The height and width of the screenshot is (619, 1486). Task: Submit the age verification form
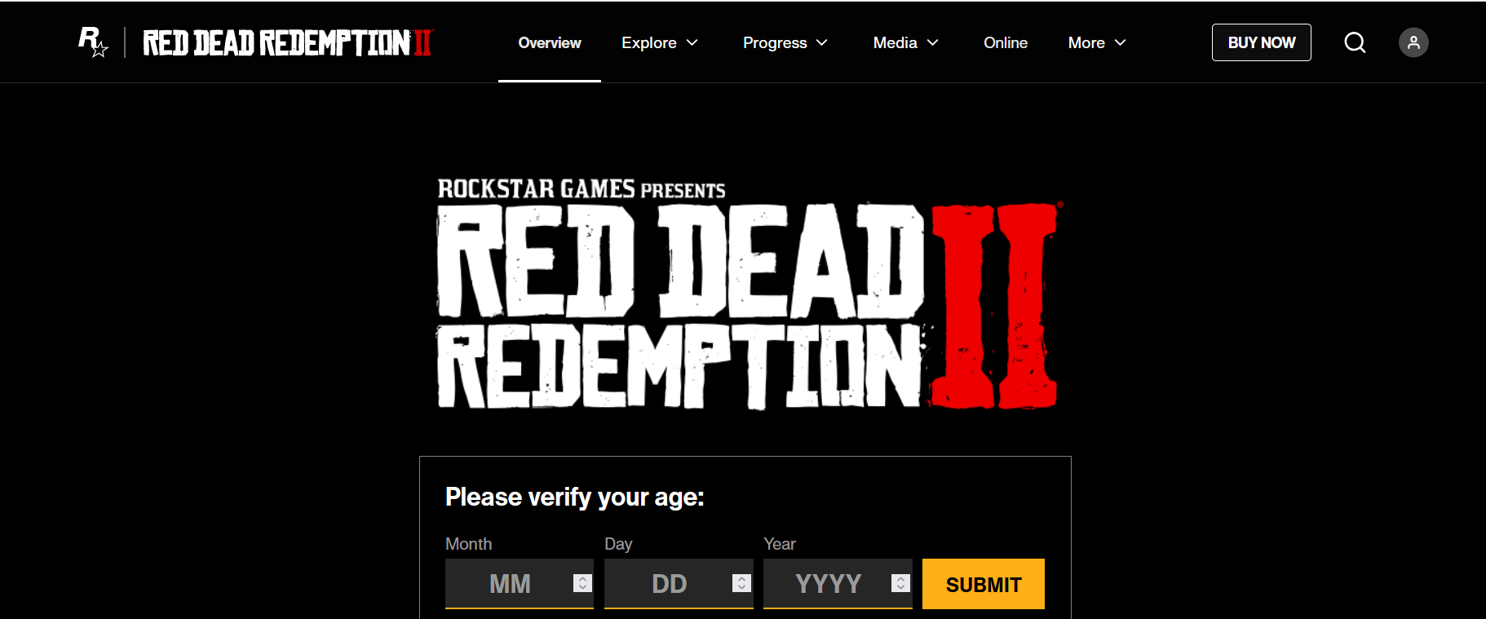pos(984,584)
